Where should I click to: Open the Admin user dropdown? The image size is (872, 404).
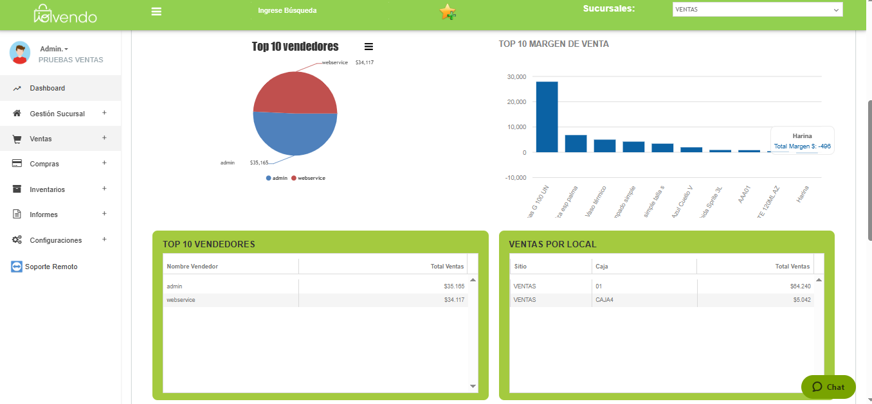point(54,49)
